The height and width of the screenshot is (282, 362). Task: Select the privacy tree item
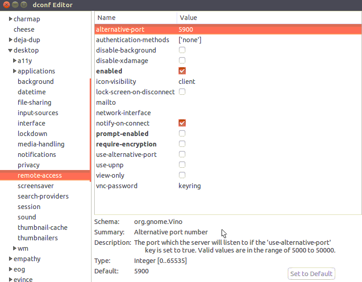pos(29,165)
